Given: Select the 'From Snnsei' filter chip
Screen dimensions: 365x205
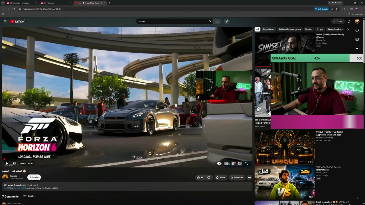Looking at the screenshot, I should point(269,29).
